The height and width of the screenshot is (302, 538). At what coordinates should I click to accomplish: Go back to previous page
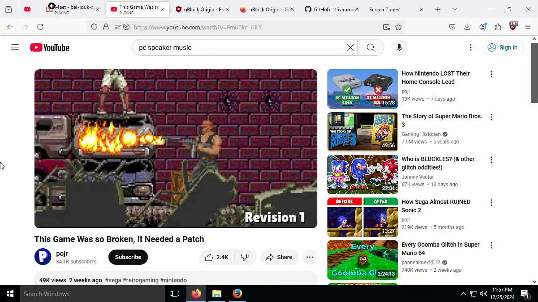10,27
